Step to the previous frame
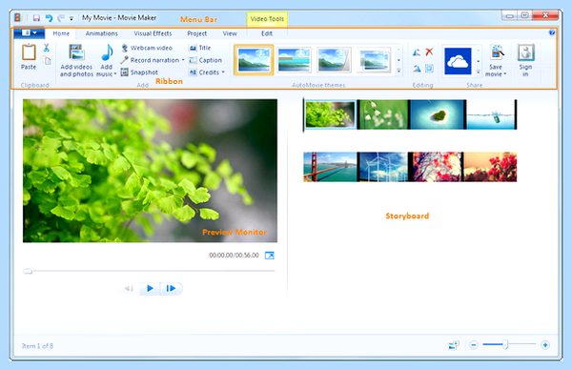The width and height of the screenshot is (572, 370). (129, 289)
